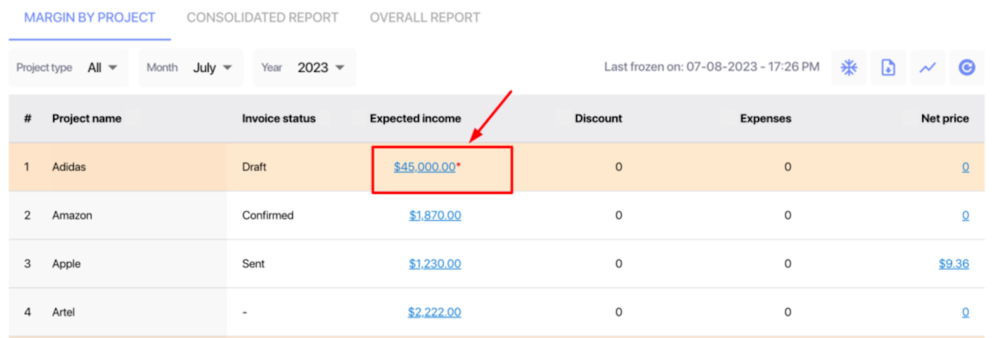Open Artel expected income $2,222.00 link
The height and width of the screenshot is (338, 1001).
point(435,312)
